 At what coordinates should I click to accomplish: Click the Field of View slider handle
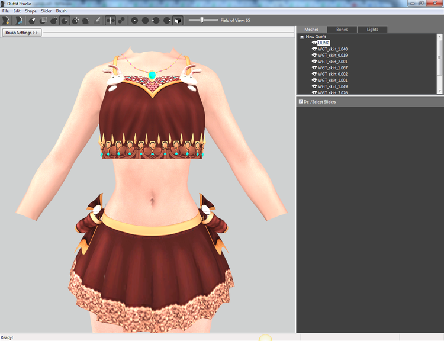click(x=202, y=20)
